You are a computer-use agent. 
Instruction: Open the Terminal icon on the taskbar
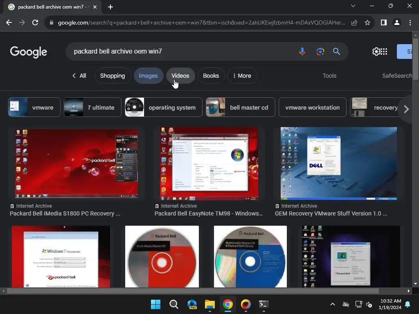[x=264, y=304]
